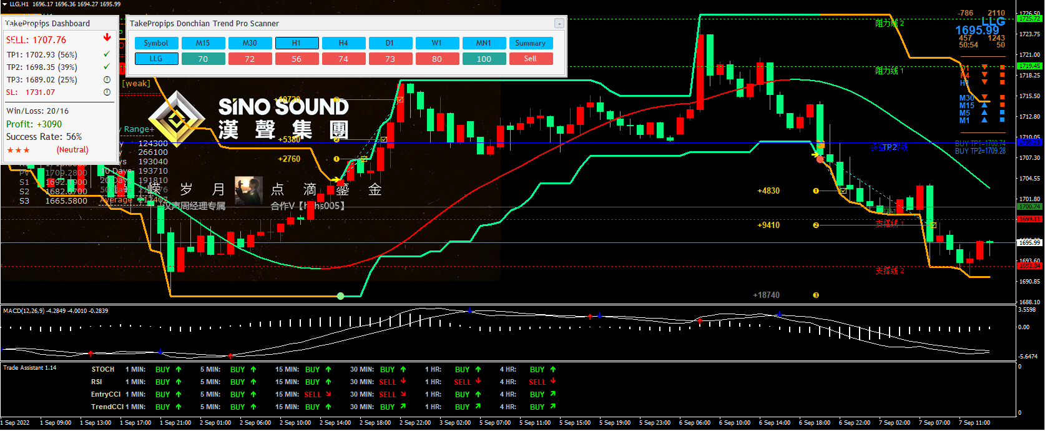Click the TrendCCI 30 MIN buy arrow
The height and width of the screenshot is (431, 1045).
coord(403,407)
